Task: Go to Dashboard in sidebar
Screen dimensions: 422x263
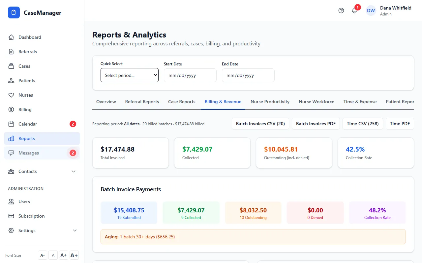Action: pos(42,37)
